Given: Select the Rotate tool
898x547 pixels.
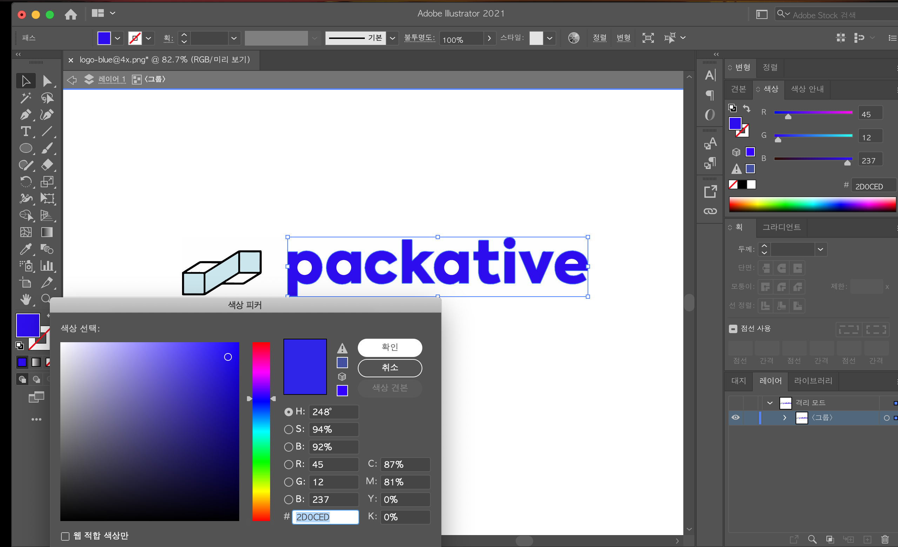Looking at the screenshot, I should (26, 182).
